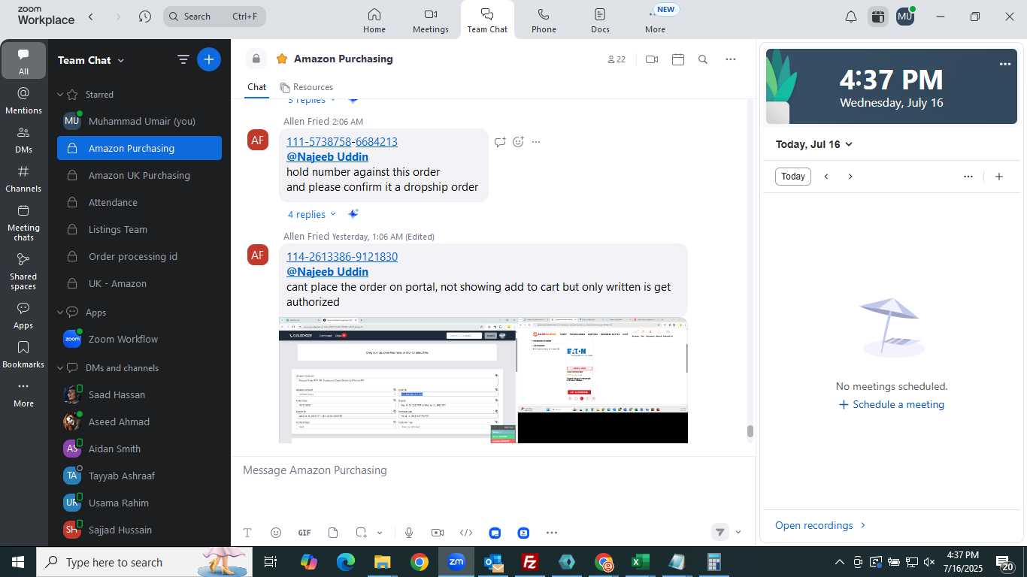The image size is (1027, 577).
Task: Open the emoji picker in composer
Action: click(x=276, y=533)
